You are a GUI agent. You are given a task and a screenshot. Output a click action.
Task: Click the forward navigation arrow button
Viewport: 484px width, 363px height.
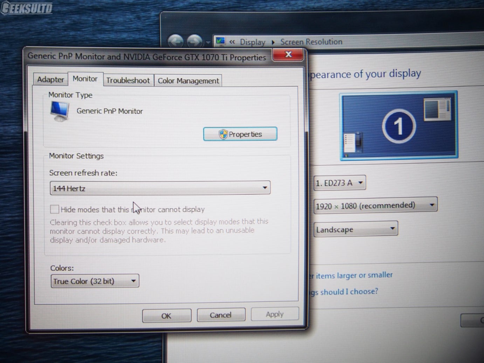[x=195, y=42]
